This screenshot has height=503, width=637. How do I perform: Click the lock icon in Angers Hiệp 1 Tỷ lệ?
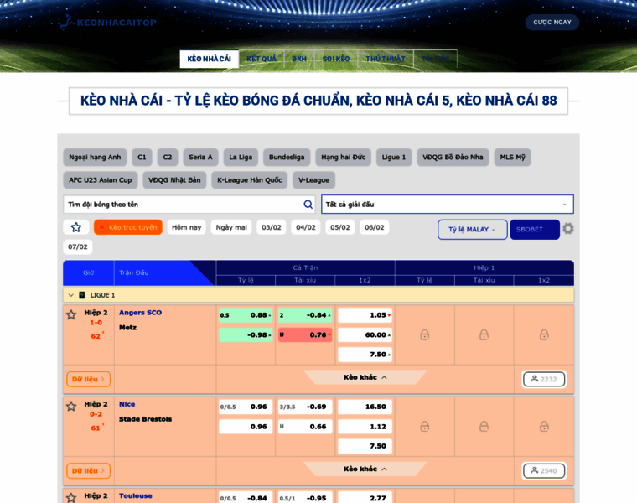point(425,334)
